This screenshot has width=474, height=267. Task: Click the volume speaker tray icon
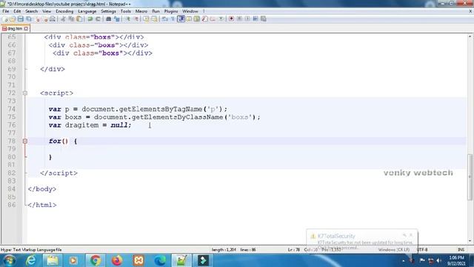pos(438,260)
